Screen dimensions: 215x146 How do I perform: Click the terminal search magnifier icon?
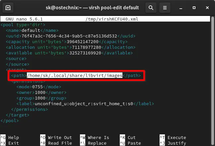[151, 8]
